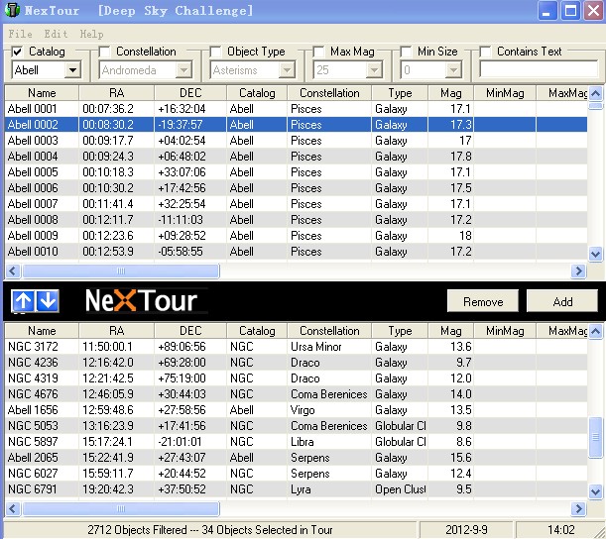Click scroll-up arrow of the top list
The width and height of the screenshot is (606, 539).
pos(595,93)
